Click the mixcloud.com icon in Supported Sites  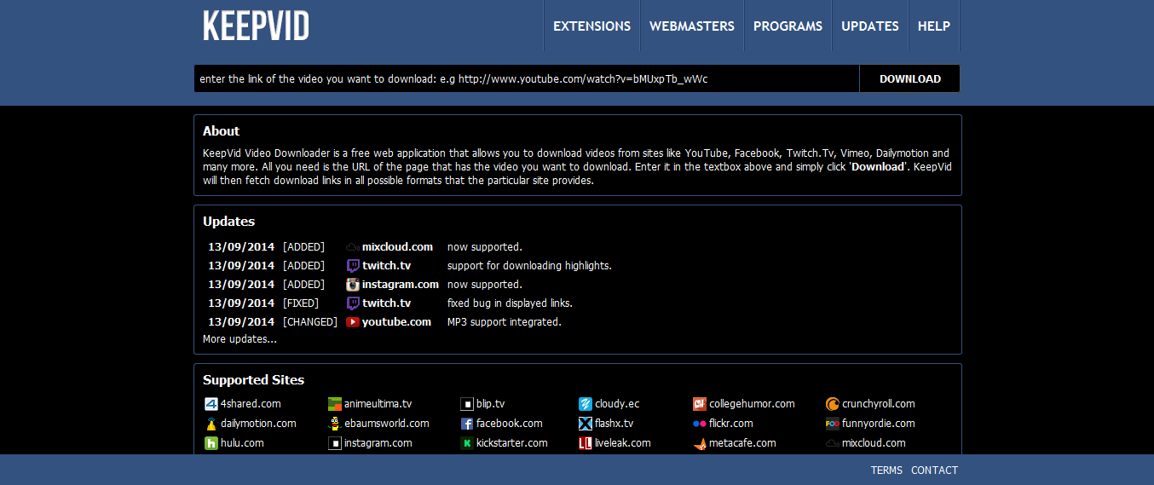833,443
